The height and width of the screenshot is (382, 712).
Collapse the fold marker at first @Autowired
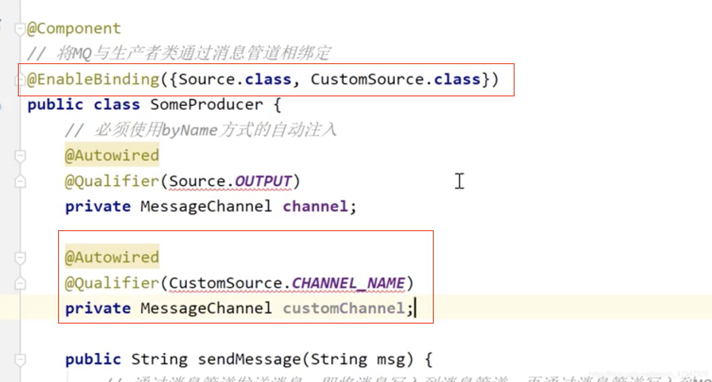tap(20, 156)
